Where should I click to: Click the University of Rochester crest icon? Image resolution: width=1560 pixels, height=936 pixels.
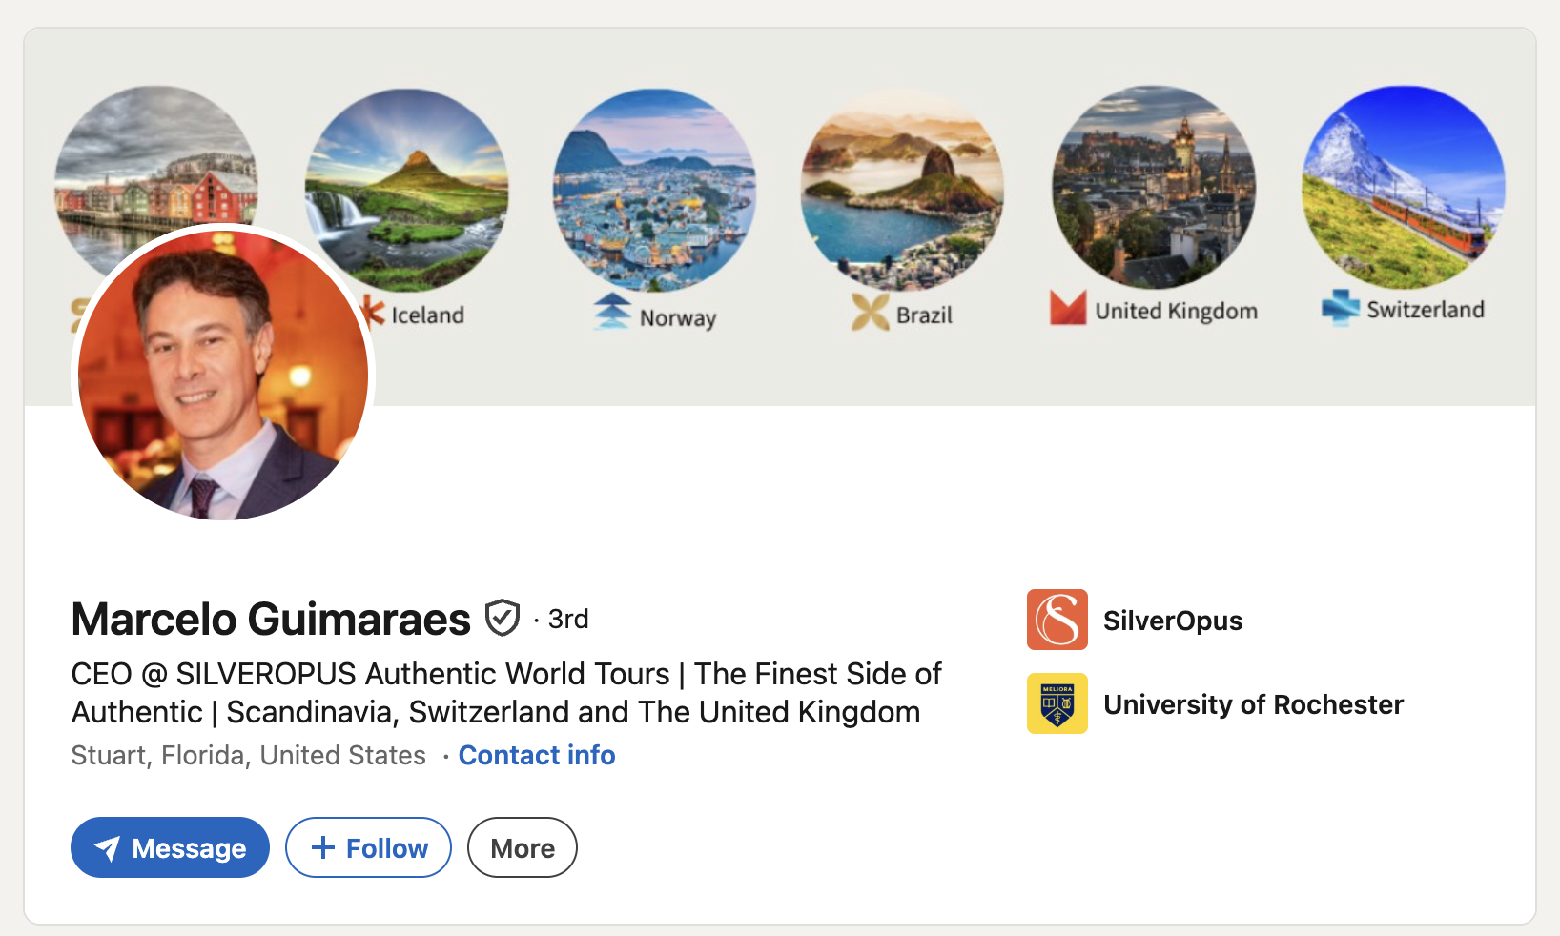pyautogui.click(x=1057, y=703)
